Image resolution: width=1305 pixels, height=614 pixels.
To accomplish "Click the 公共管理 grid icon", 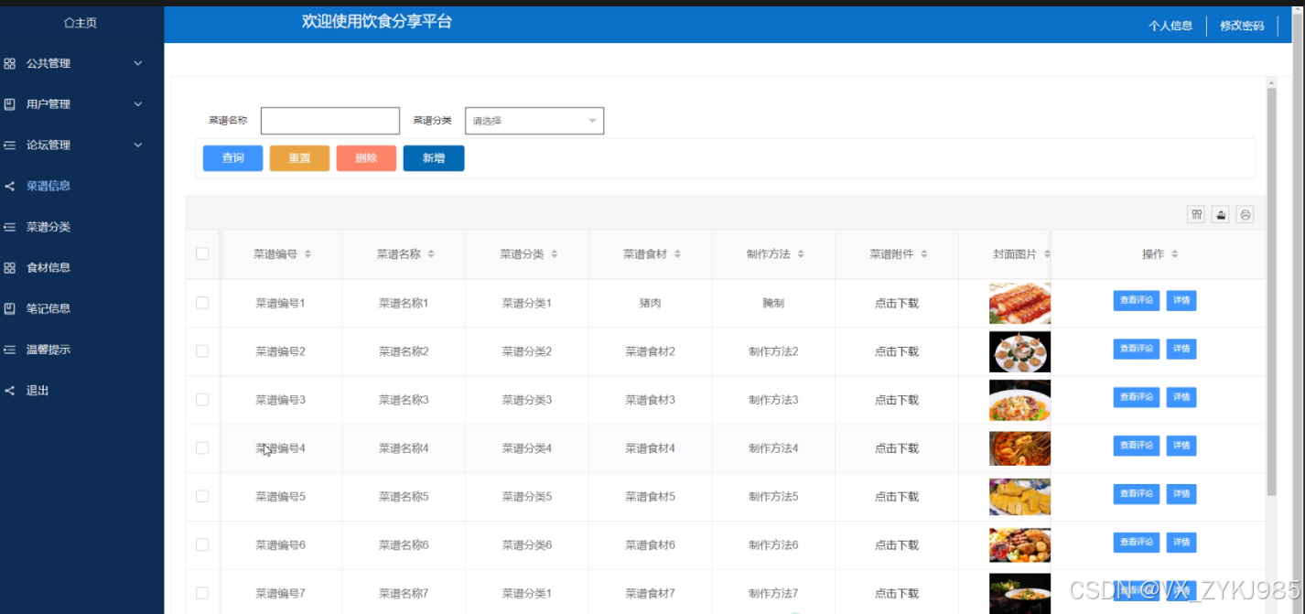I will tap(9, 63).
